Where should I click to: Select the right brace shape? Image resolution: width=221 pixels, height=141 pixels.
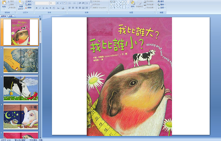click(x=126, y=7)
